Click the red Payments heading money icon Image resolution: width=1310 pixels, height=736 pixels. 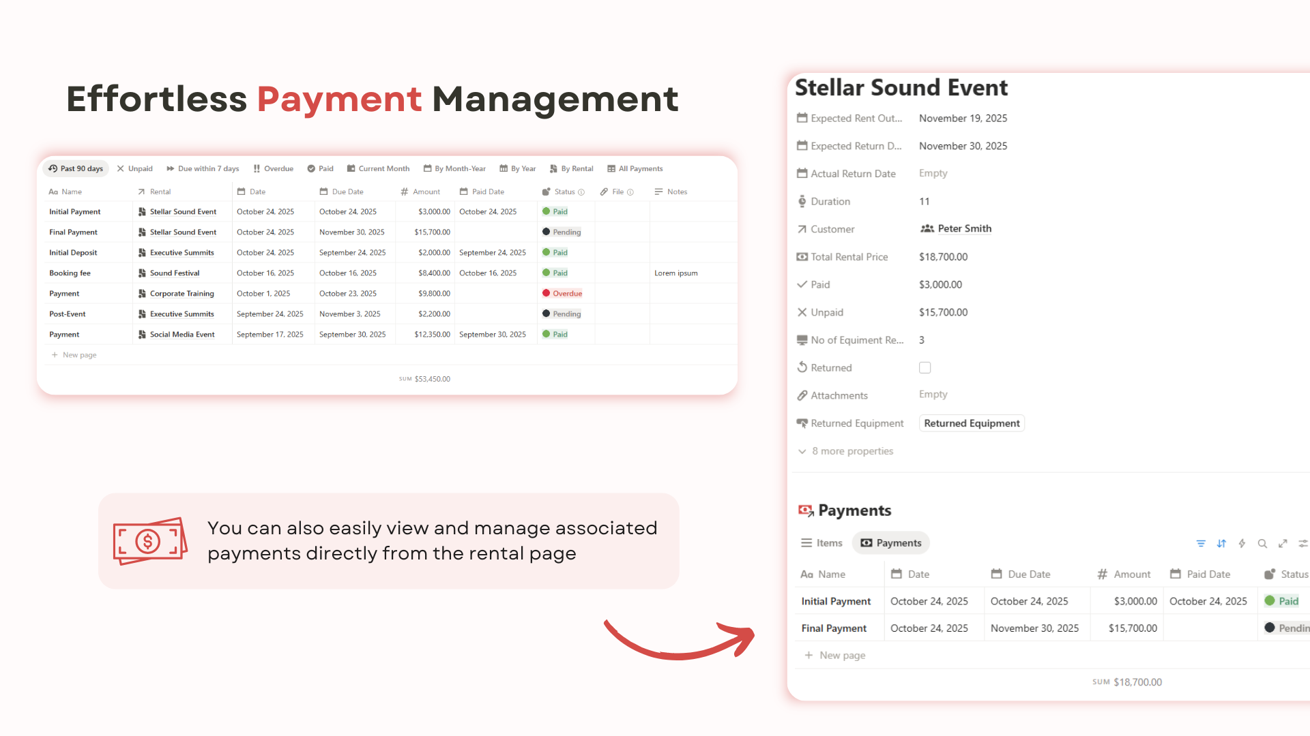806,510
